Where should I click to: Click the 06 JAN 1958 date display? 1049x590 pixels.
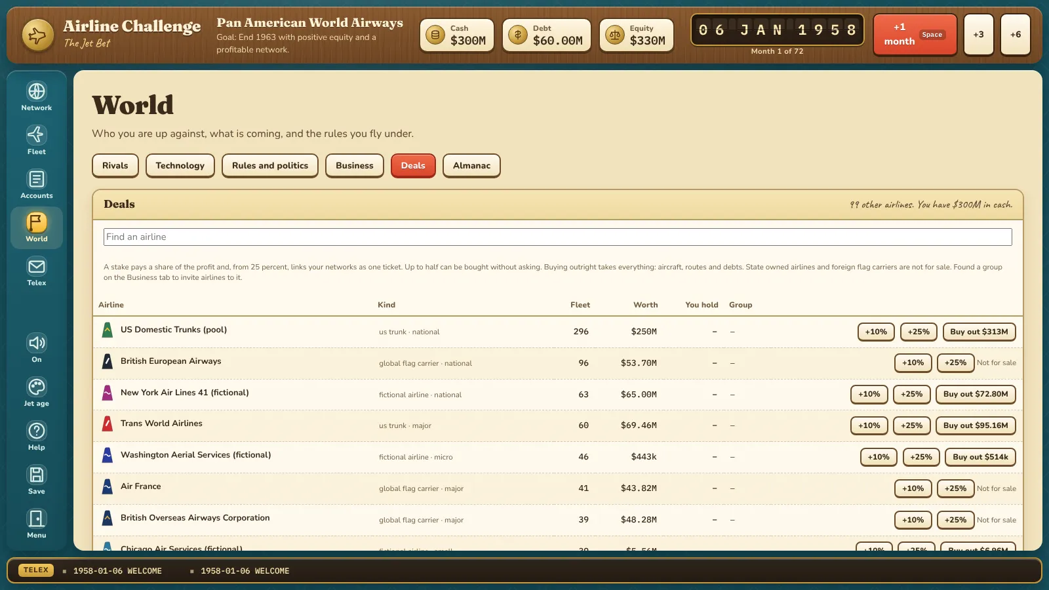[x=777, y=29]
